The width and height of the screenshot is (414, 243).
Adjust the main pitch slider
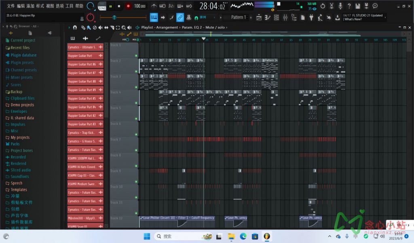(x=123, y=18)
